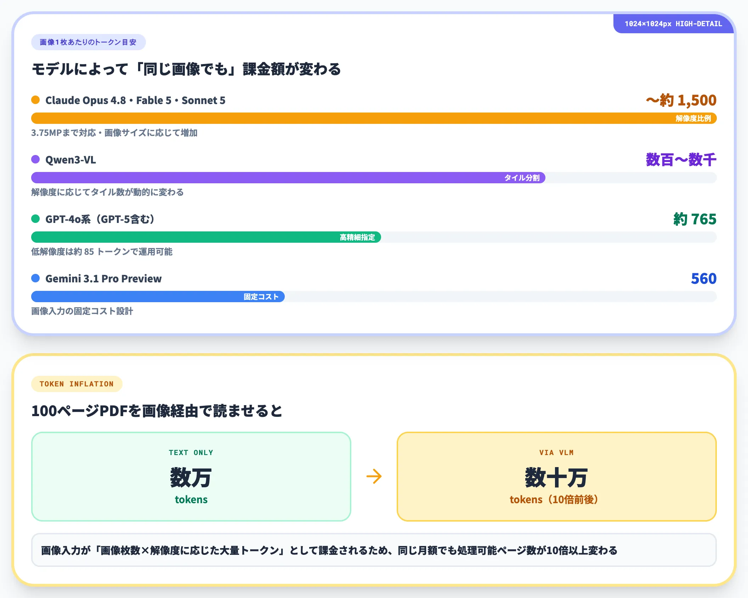Click the heading モデルによって「同じ画像でも」課金額が変わる
Screen dimensions: 748x598
186,69
